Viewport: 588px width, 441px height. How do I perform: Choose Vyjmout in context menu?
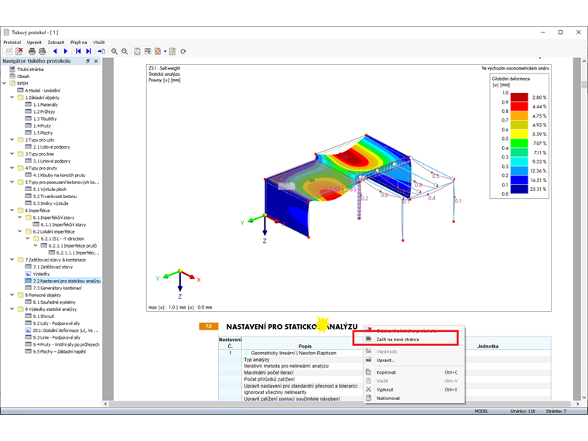click(415, 390)
